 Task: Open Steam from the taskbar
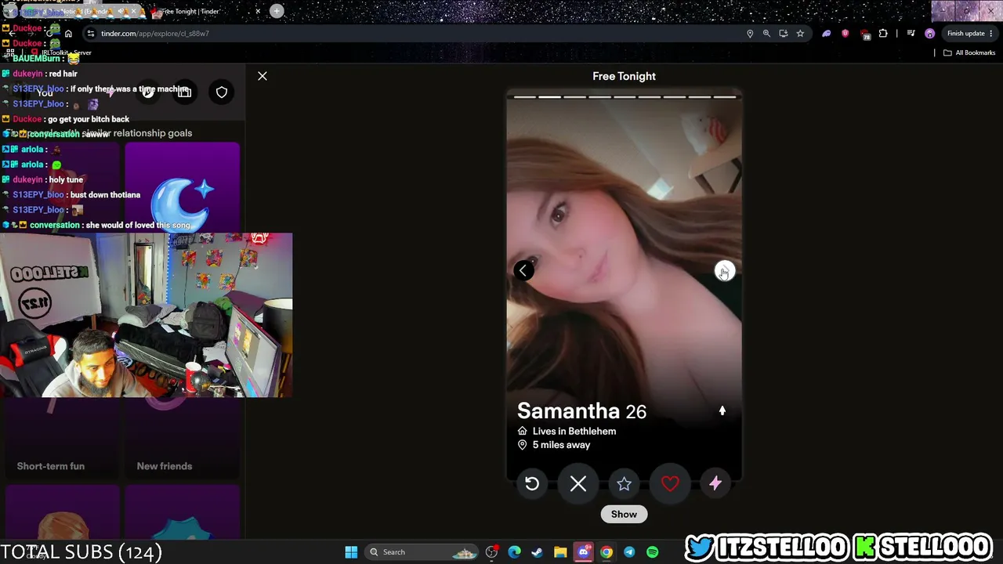click(537, 552)
